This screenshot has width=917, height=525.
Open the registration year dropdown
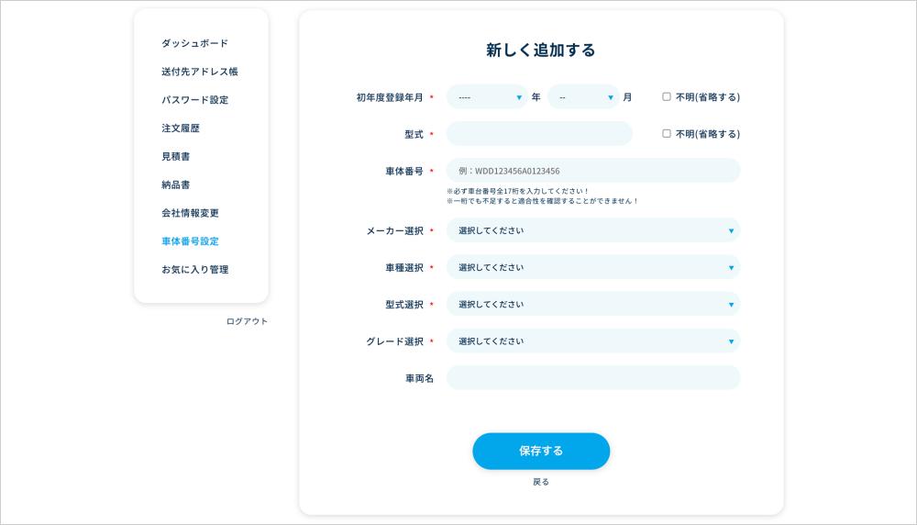487,97
